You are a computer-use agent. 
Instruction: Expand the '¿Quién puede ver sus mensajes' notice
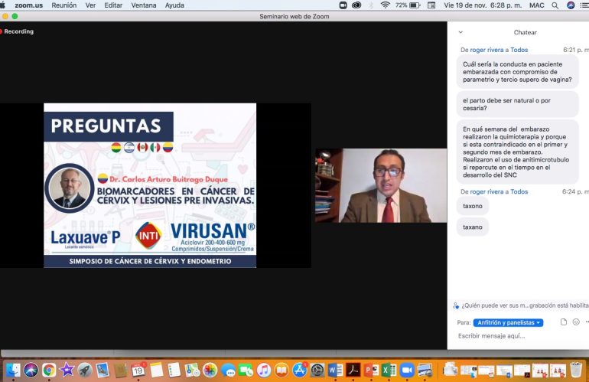521,305
